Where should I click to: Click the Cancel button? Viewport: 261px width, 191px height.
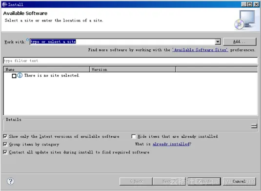click(239, 181)
